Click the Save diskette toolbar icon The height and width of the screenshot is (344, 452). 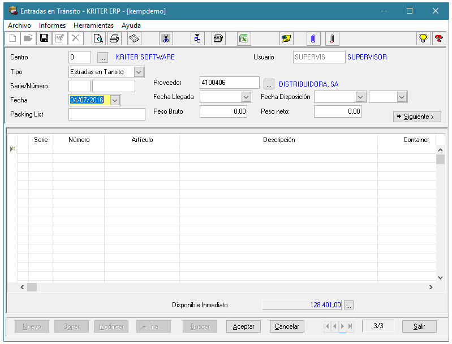click(44, 38)
